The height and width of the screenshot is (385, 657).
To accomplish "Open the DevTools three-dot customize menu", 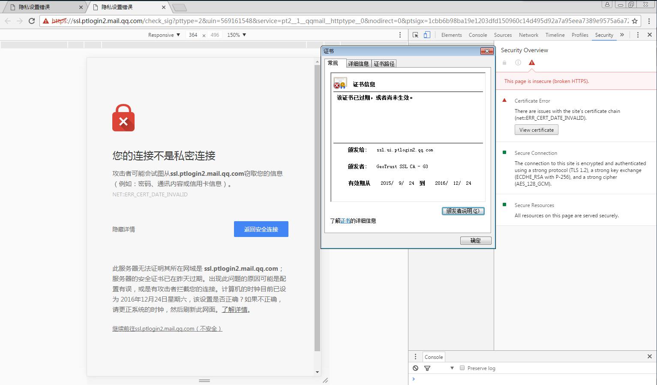I will [638, 35].
